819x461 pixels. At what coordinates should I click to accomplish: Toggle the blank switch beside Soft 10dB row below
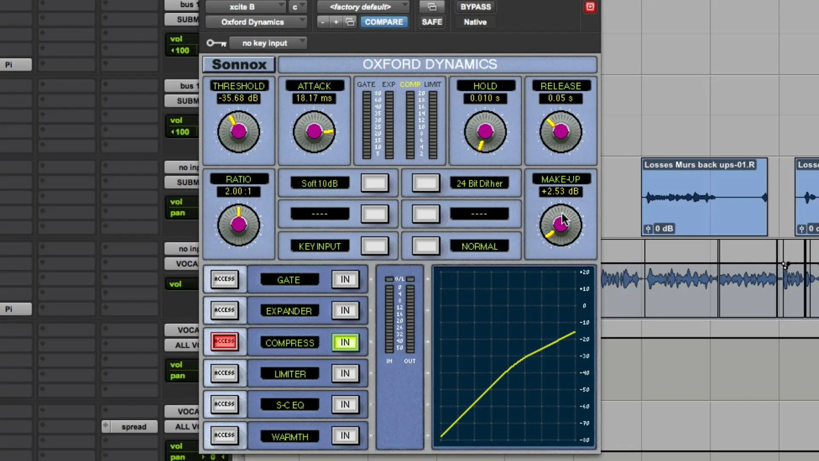[375, 214]
